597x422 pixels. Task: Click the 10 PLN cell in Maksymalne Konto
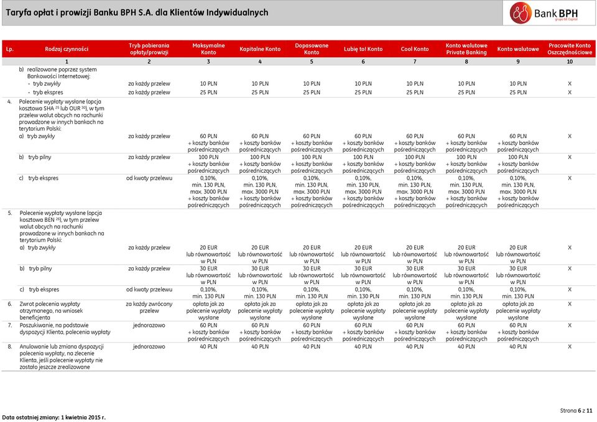coord(208,84)
